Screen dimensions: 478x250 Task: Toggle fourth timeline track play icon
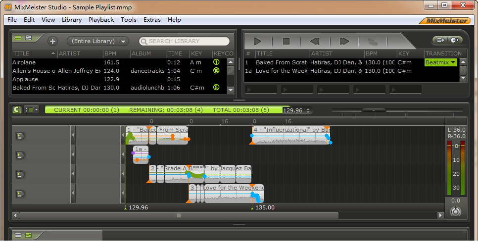(x=19, y=194)
